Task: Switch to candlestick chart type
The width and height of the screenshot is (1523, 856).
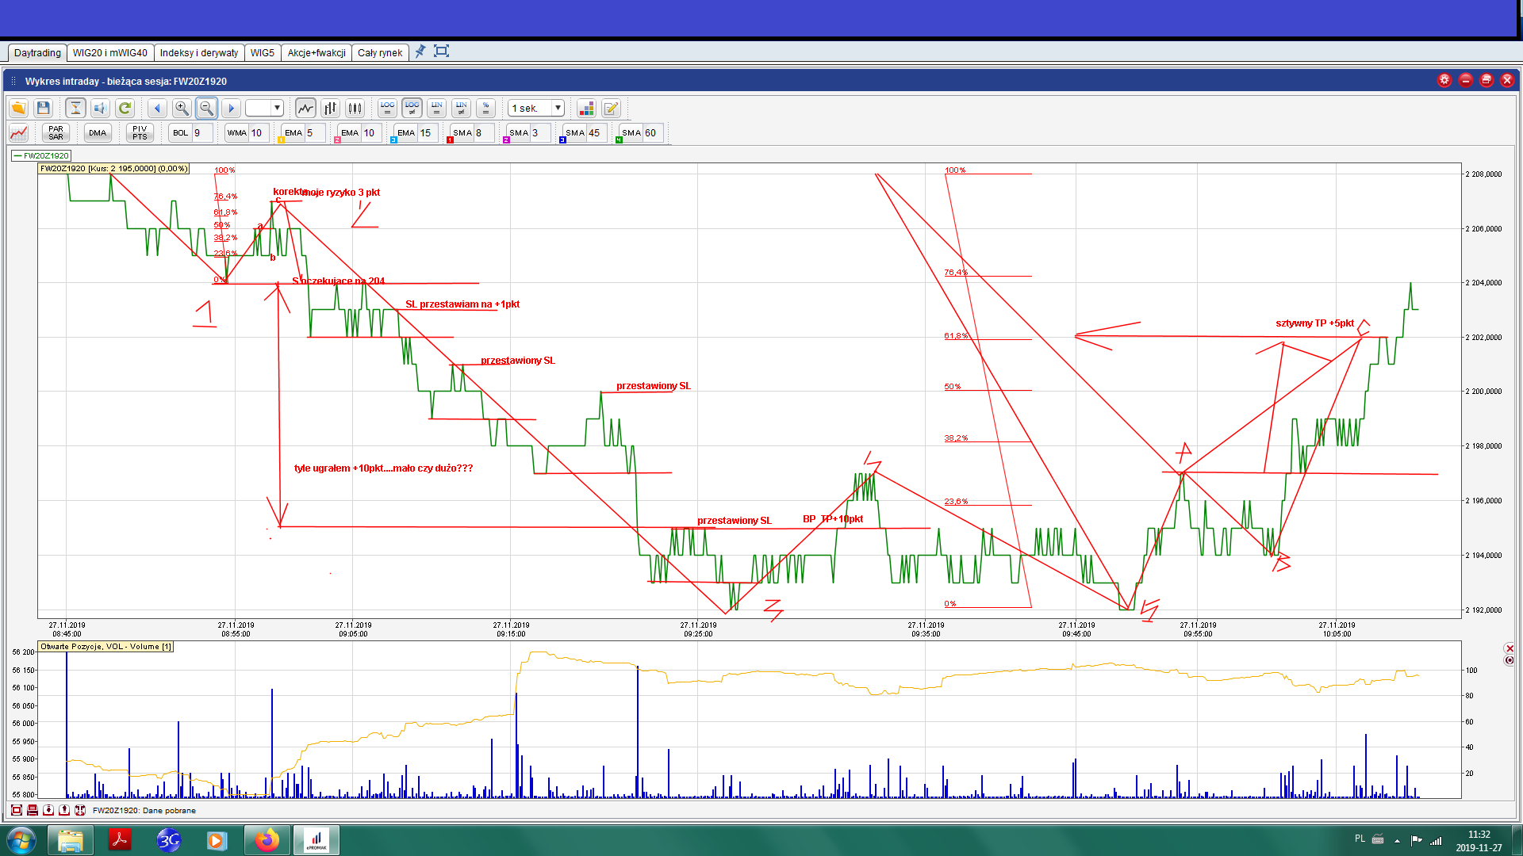Action: pos(355,108)
